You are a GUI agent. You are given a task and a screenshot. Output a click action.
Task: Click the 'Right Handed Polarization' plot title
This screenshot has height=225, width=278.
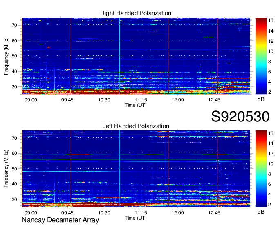136,13
